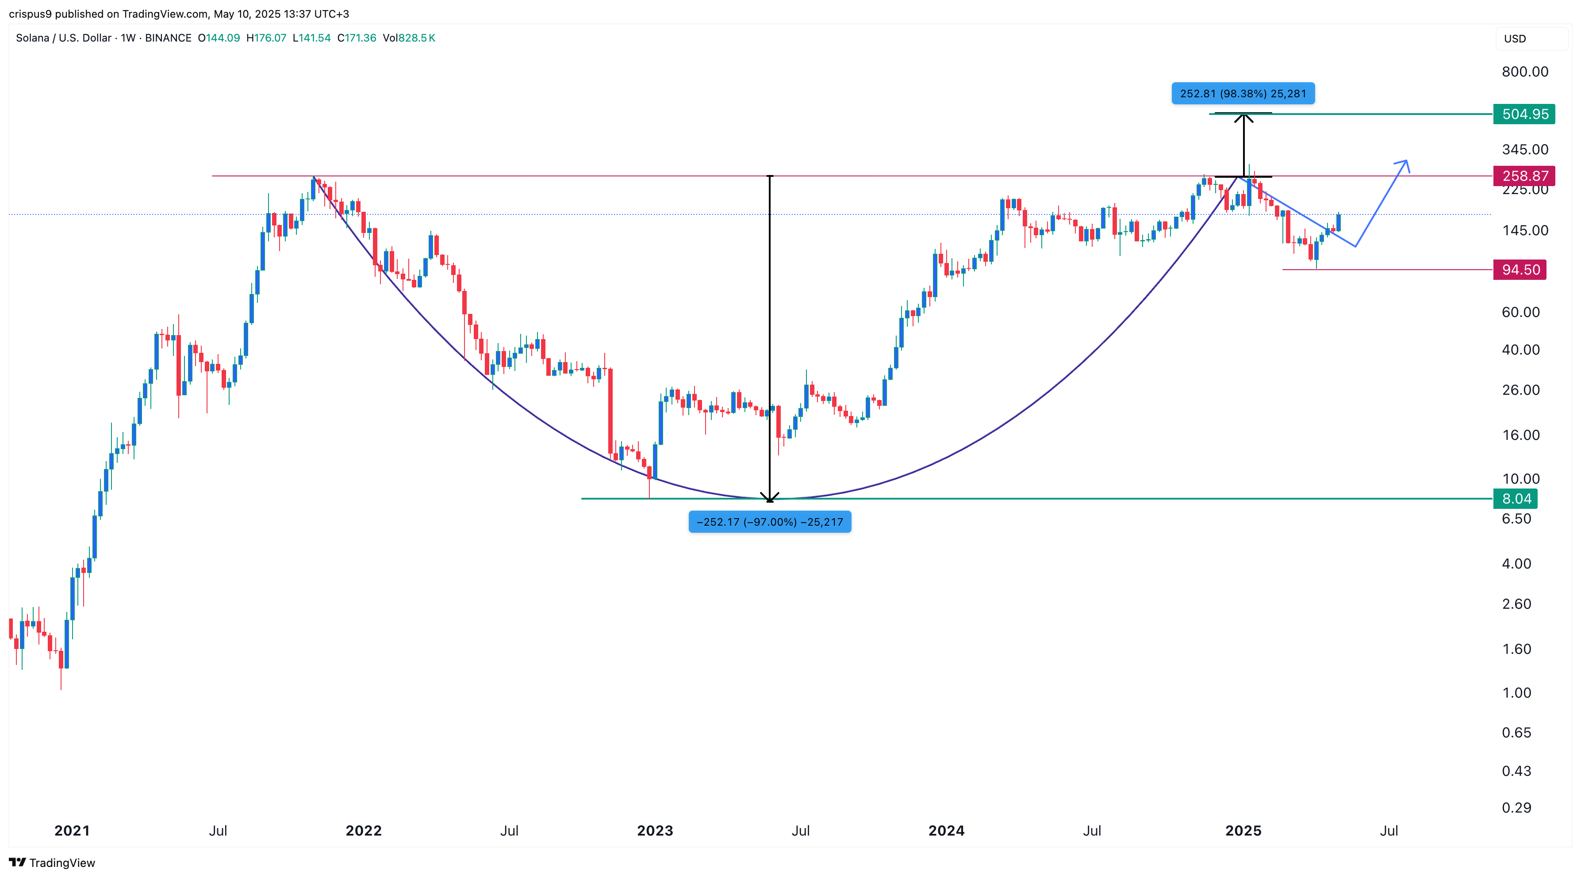Click the −252.17 (−97.00%) measurement label
Image resolution: width=1581 pixels, height=878 pixels.
[x=770, y=522]
